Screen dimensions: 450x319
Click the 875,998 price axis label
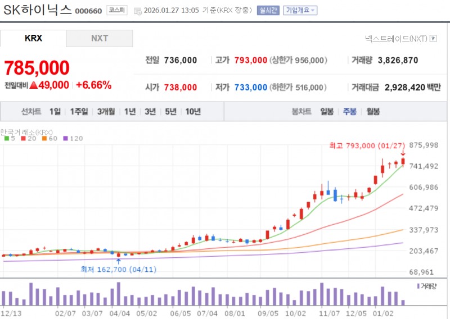coord(424,145)
